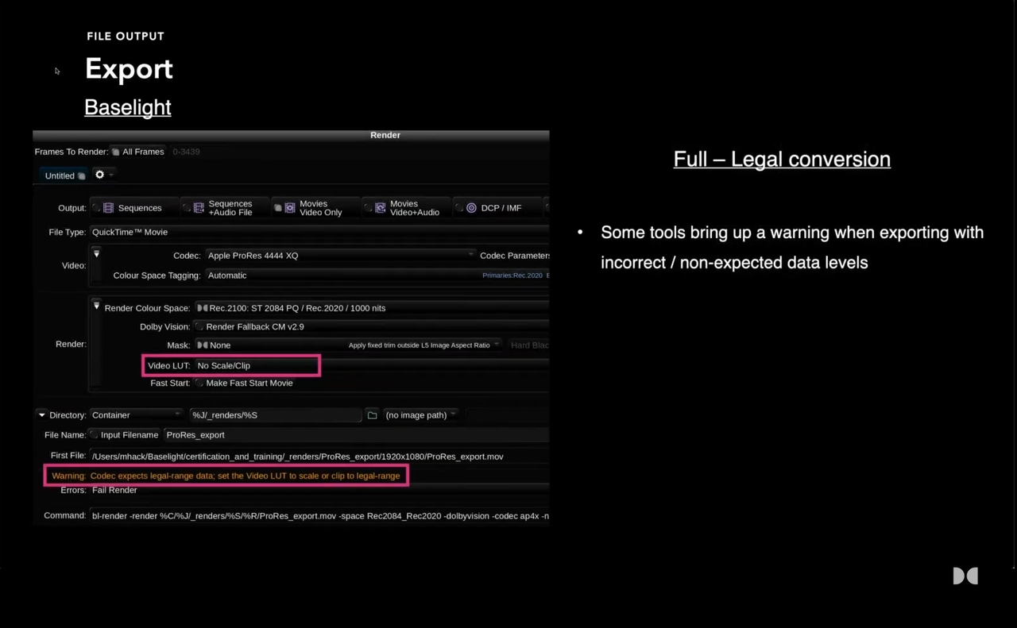Click the Mask None icon
This screenshot has width=1017, height=628.
click(x=202, y=345)
